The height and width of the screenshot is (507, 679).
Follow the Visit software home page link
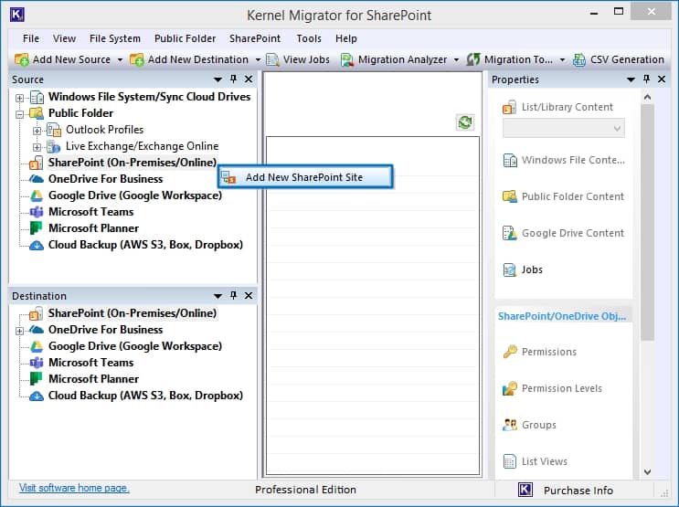tap(74, 488)
